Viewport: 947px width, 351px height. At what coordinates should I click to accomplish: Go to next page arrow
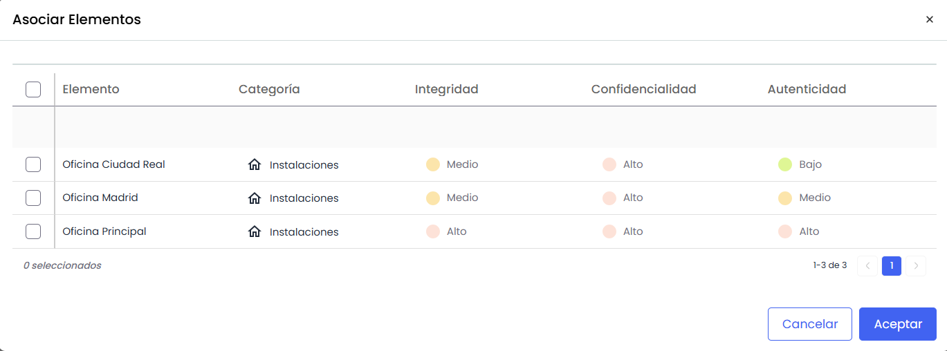[x=916, y=266]
